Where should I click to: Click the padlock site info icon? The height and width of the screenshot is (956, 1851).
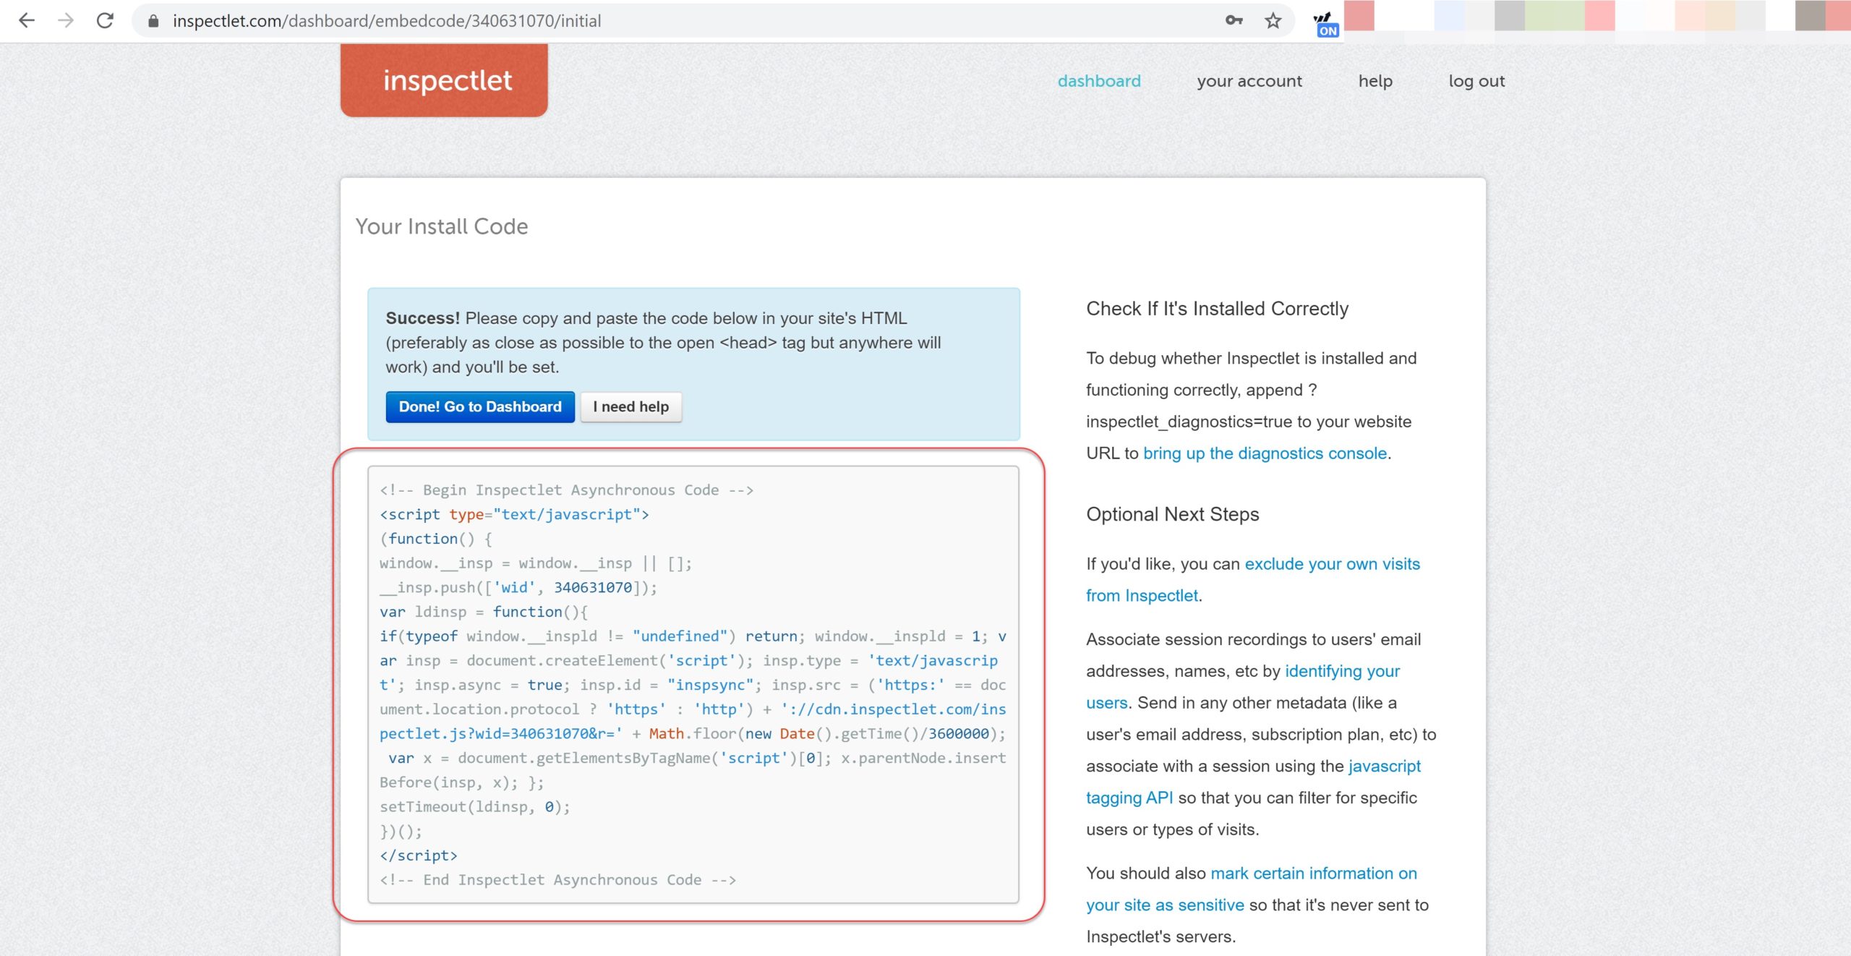153,21
